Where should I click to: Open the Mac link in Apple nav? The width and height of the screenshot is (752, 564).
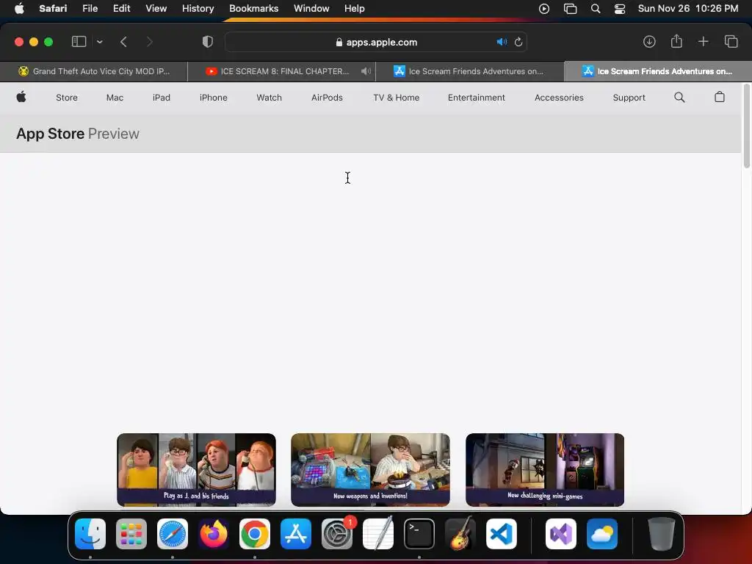115,98
